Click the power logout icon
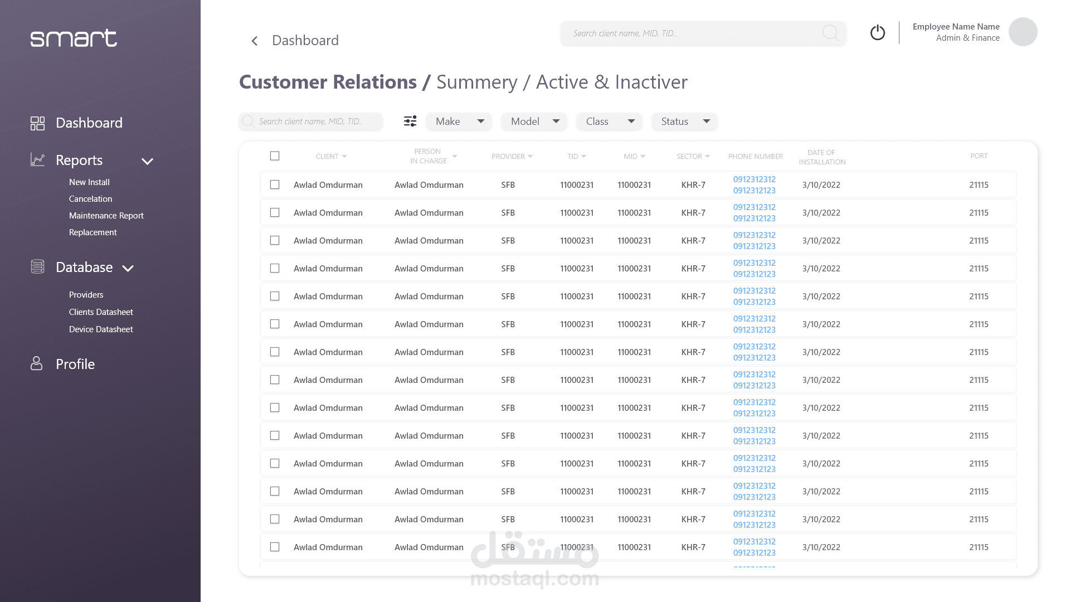This screenshot has width=1070, height=602. (878, 33)
